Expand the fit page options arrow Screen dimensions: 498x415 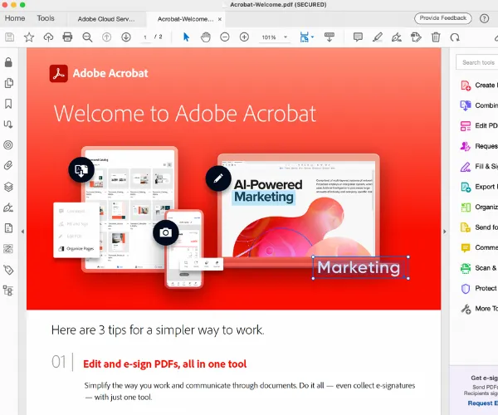click(313, 37)
